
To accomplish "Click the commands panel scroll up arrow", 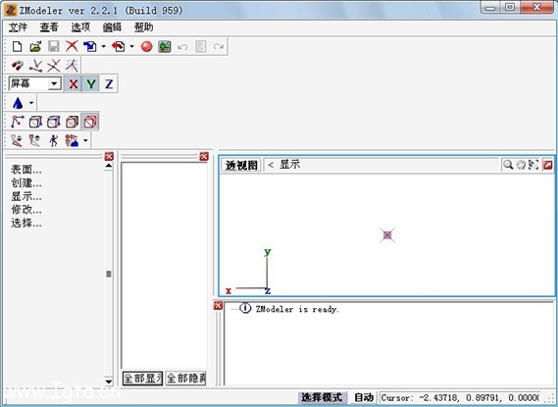I will tap(109, 166).
